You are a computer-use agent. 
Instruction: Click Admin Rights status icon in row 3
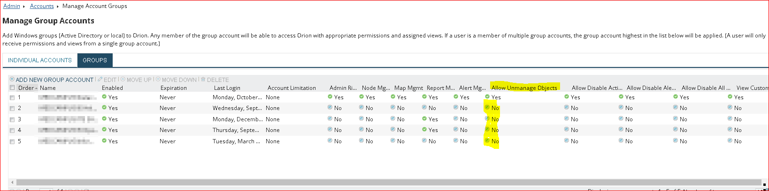(x=330, y=119)
